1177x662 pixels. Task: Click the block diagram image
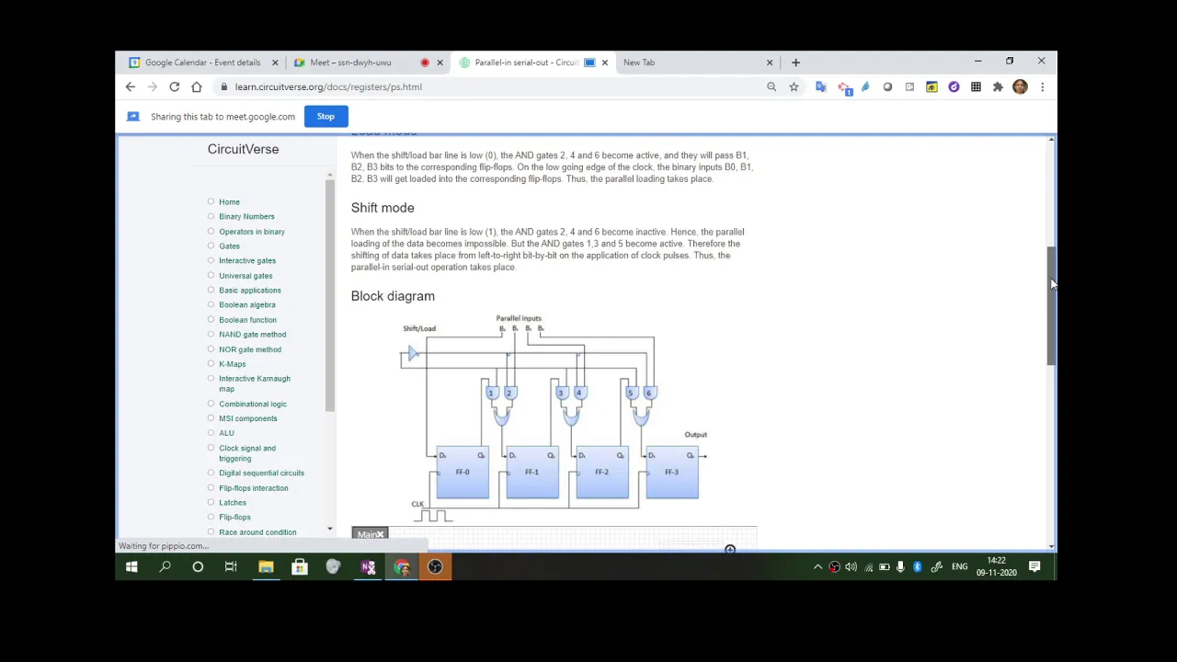[554, 418]
